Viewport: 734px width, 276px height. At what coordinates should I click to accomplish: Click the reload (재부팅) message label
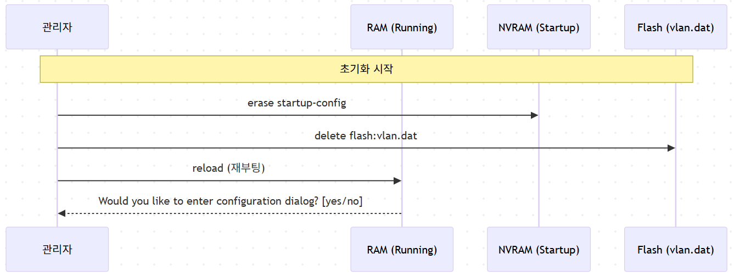(x=229, y=168)
